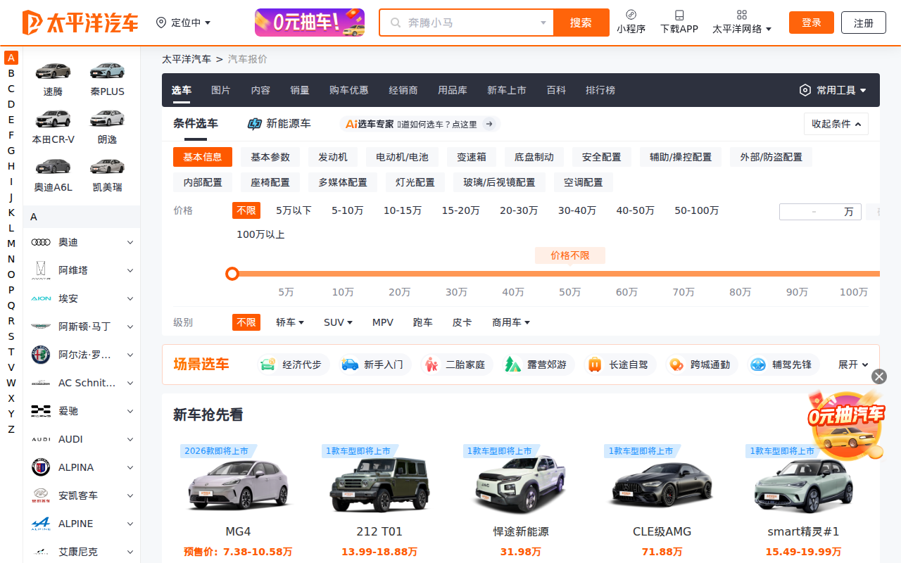Screen dimensions: 901x563
Task: Click the 阿斯顿·马丁 wings logo
Action: click(41, 327)
